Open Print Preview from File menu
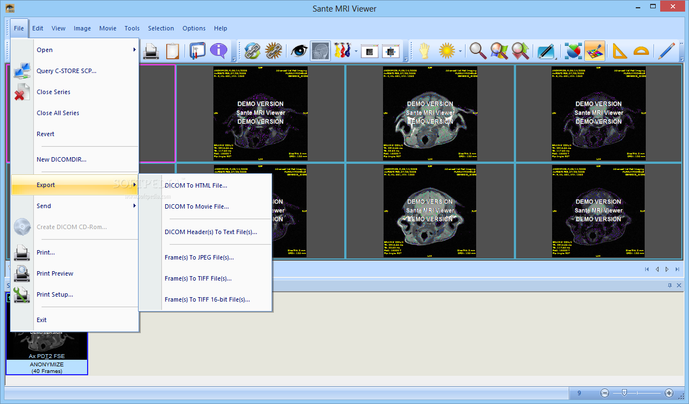 (x=75, y=273)
